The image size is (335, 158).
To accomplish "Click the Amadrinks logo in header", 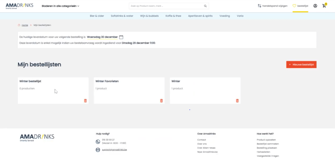I will [x=19, y=6].
